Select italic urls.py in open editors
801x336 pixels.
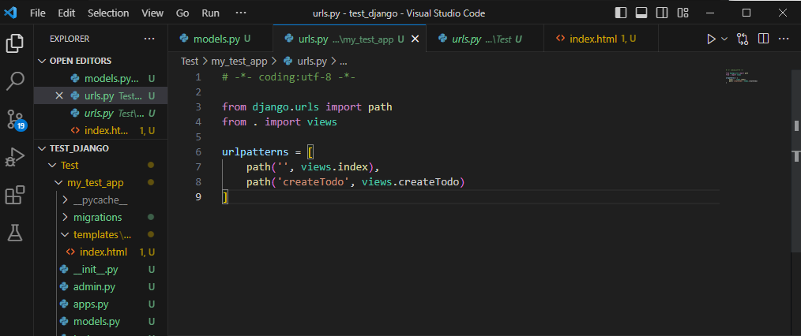tap(100, 114)
